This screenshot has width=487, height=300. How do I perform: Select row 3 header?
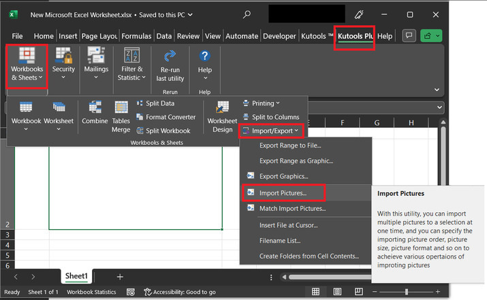pos(7,235)
